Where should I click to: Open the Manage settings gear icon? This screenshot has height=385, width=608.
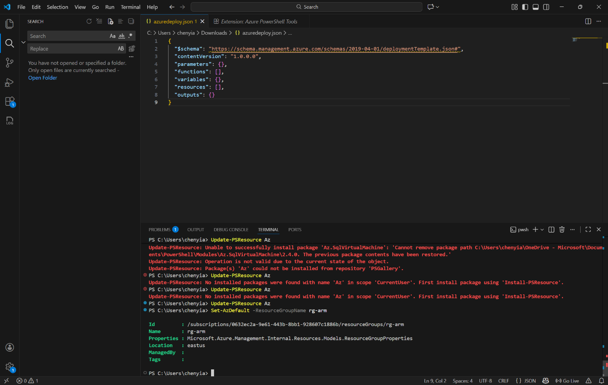pyautogui.click(x=10, y=367)
